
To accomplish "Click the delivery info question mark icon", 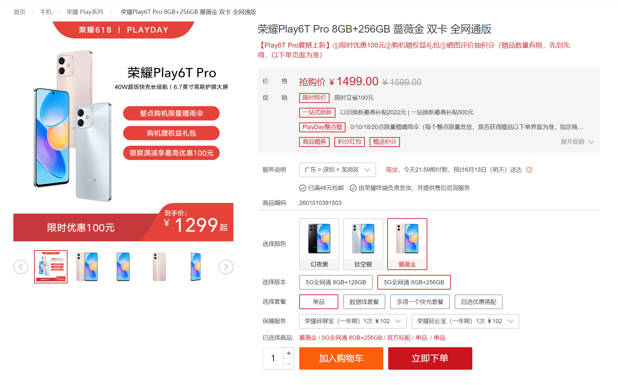I will pos(529,170).
